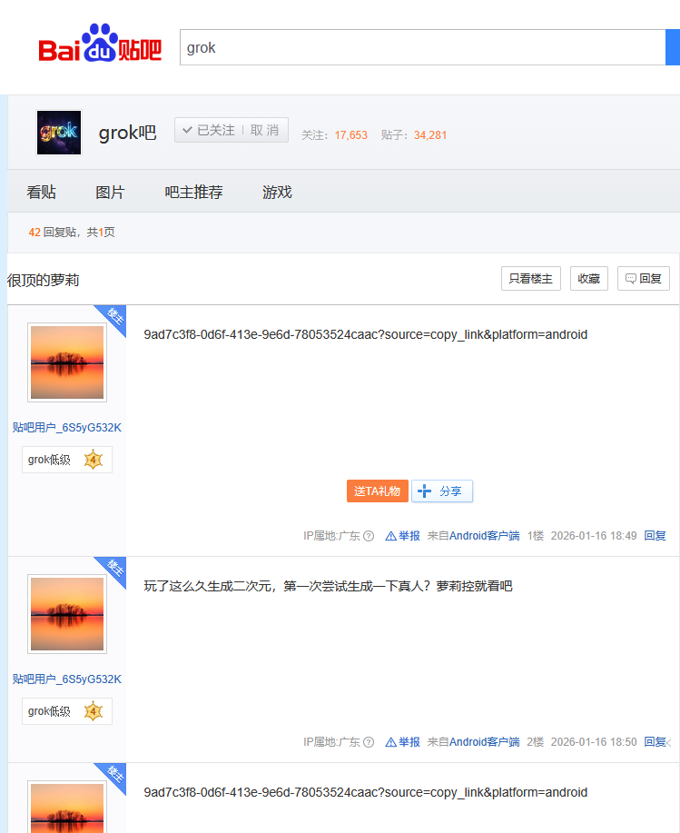Viewport: 680px width, 833px height.
Task: Click the 42 回复贴，共1页 summary text
Action: (72, 233)
